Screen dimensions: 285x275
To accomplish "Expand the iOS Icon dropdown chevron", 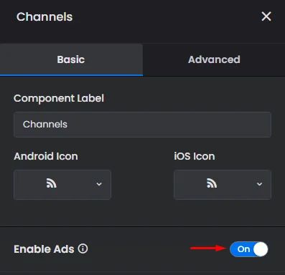I will pyautogui.click(x=259, y=184).
